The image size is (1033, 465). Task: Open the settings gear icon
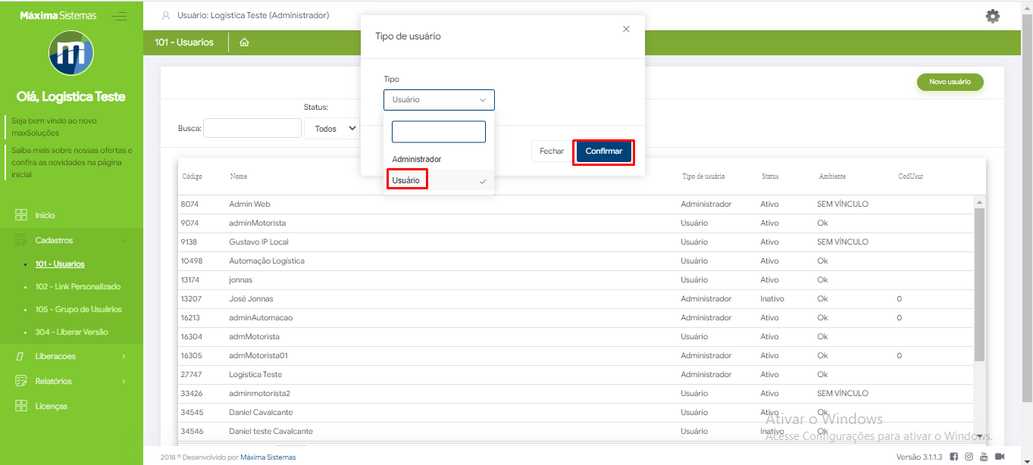(992, 16)
